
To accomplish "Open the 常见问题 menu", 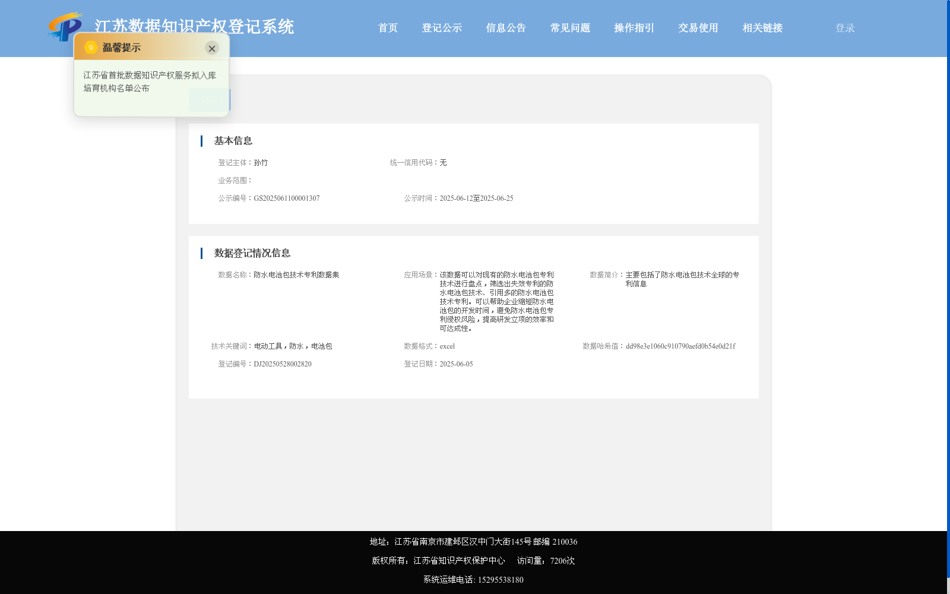I will (x=570, y=28).
